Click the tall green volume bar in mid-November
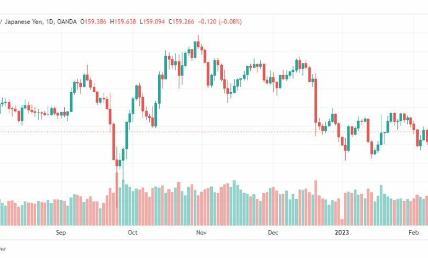This screenshot has height=258, width=428. tap(234, 203)
